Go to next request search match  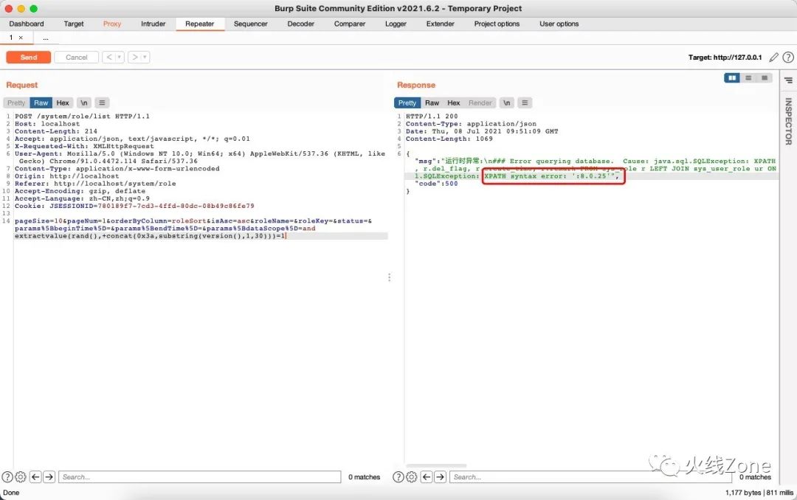click(49, 477)
